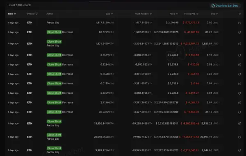Click Close Short tag in 20,698.2678 ETH row

54,135
